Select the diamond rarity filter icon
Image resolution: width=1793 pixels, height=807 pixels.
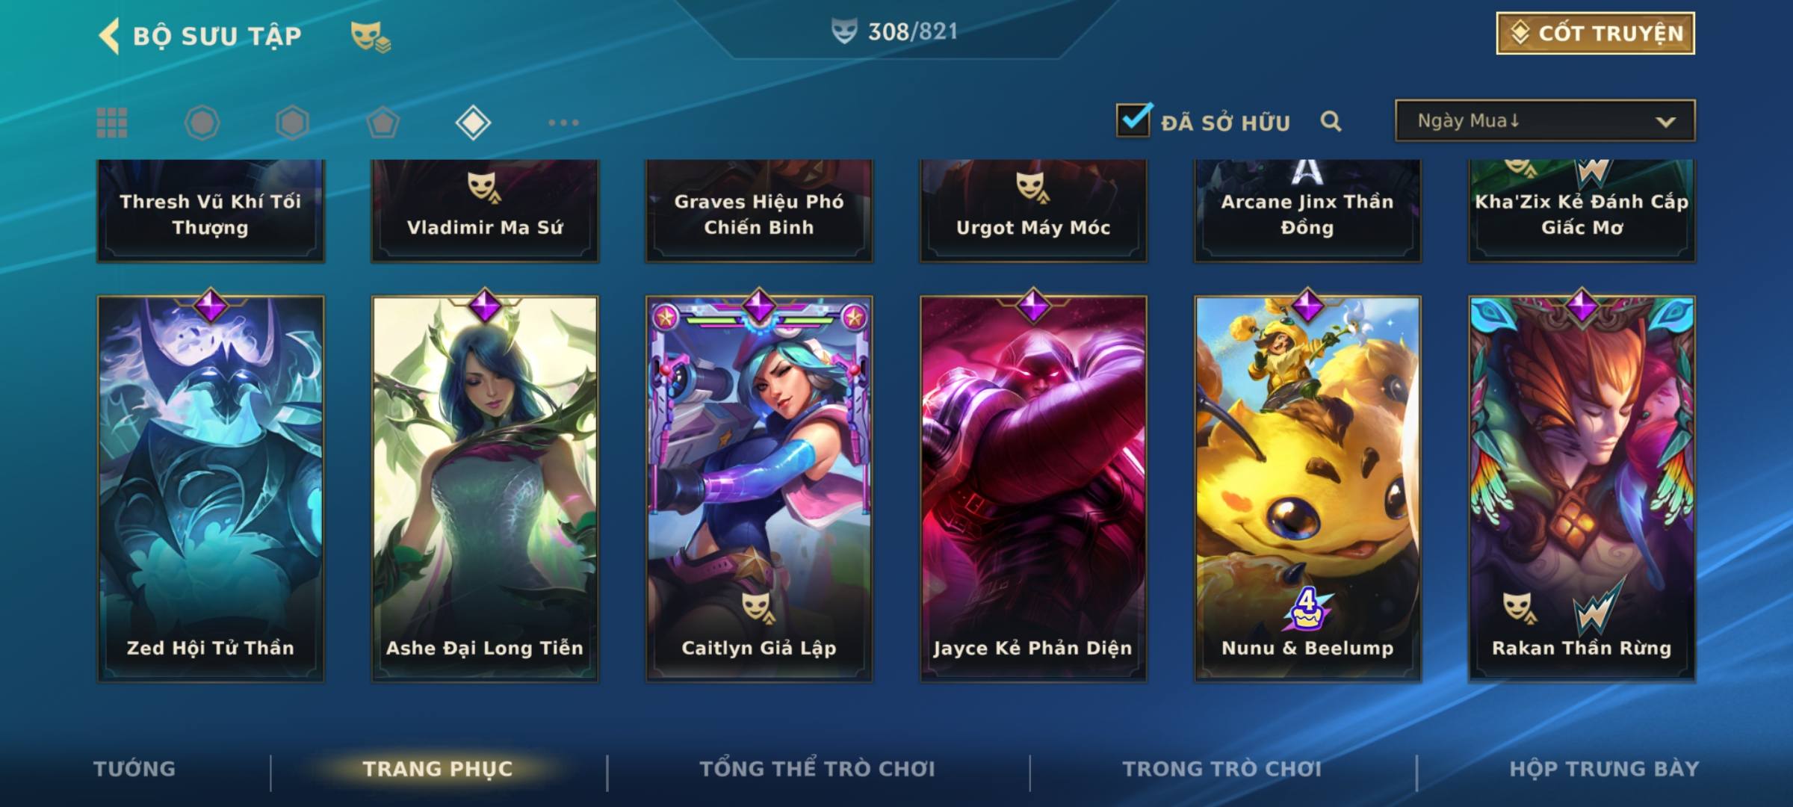pos(473,123)
